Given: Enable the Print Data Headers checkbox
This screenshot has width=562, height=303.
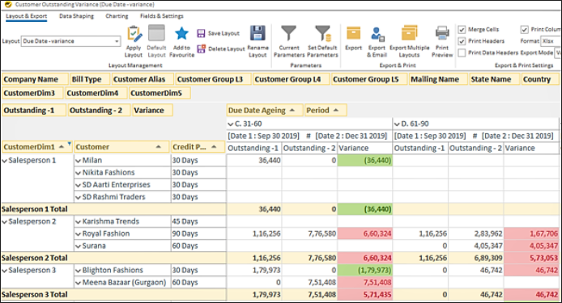Looking at the screenshot, I should [x=462, y=53].
